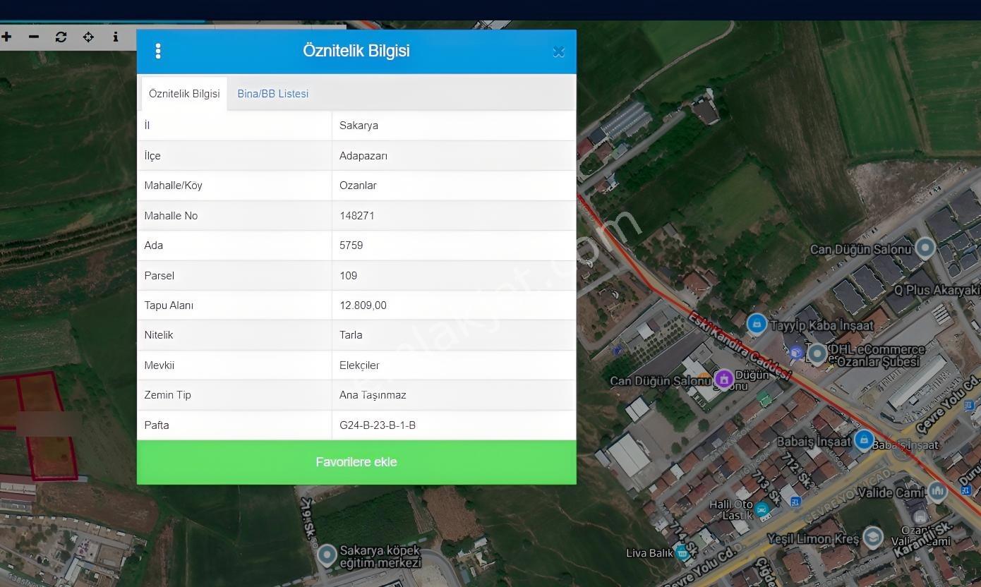Open the three-dot menu in Öznitelik Bilgisi header
Image resolution: width=981 pixels, height=587 pixels.
[x=158, y=51]
